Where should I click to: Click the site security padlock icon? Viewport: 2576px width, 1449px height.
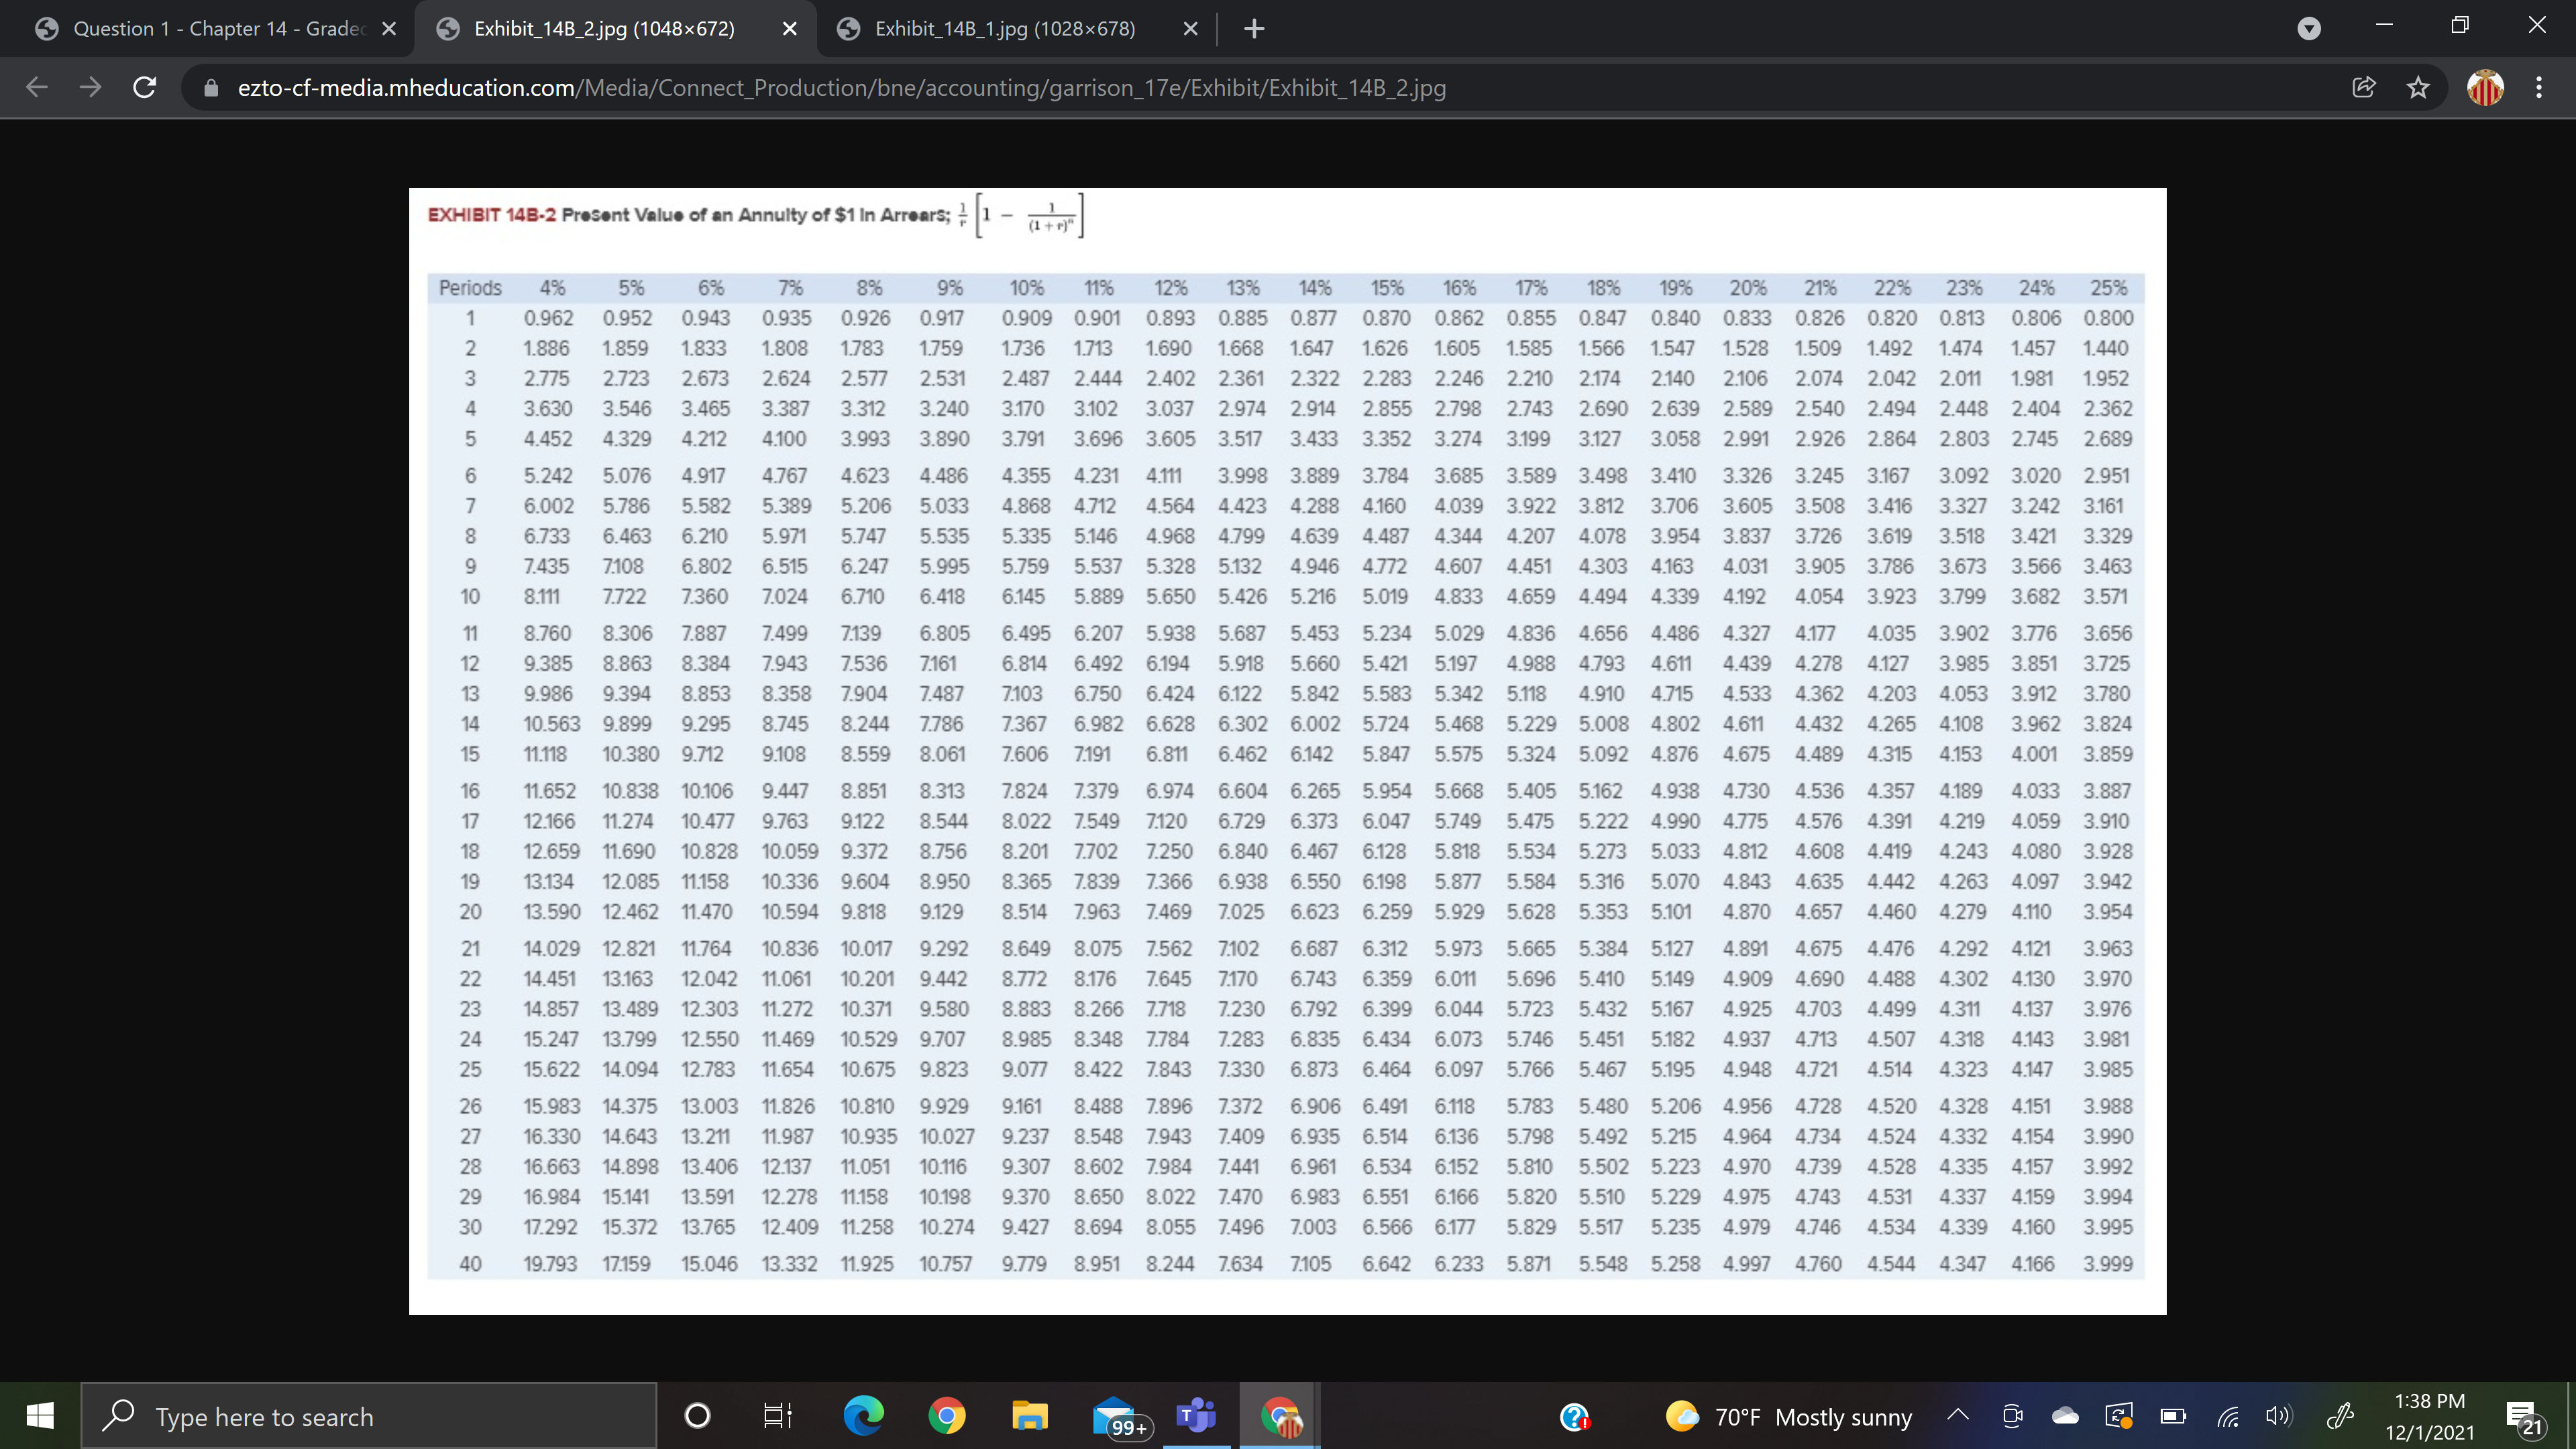[211, 88]
